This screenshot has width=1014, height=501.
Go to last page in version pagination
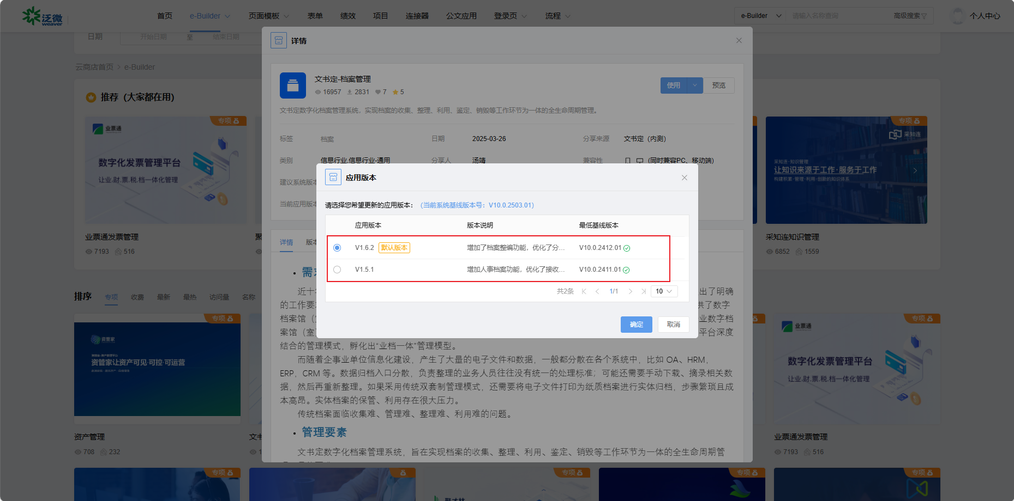coord(644,291)
